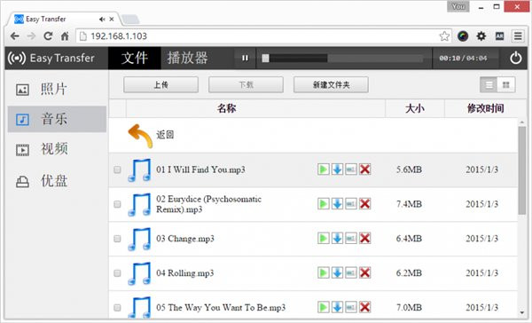Select 照片 in the sidebar
Image resolution: width=532 pixels, height=323 pixels.
(57, 90)
